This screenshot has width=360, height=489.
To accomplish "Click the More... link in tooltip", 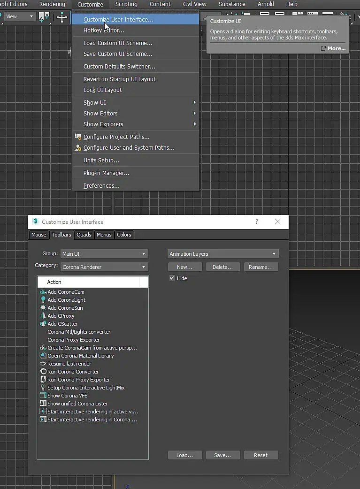I will click(333, 48).
